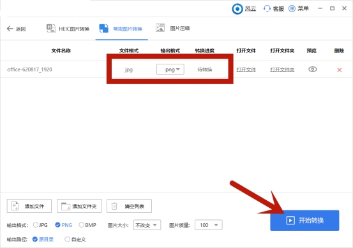Screen dimensions: 353x248
Task: Delete office-620817_1920 with the red X
Action: pyautogui.click(x=340, y=70)
